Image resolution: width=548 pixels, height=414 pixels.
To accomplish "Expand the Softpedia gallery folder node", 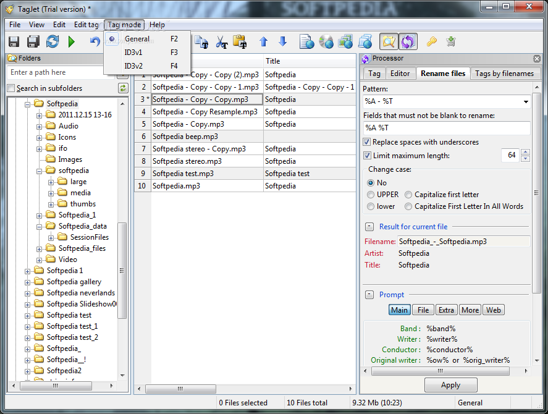I will [x=27, y=282].
